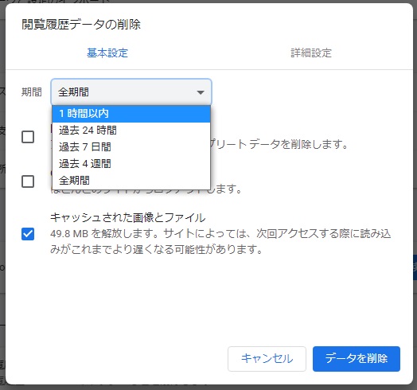This screenshot has width=417, height=390.
Task: Click the データを削除します description line behind the list
Action: pyautogui.click(x=279, y=144)
